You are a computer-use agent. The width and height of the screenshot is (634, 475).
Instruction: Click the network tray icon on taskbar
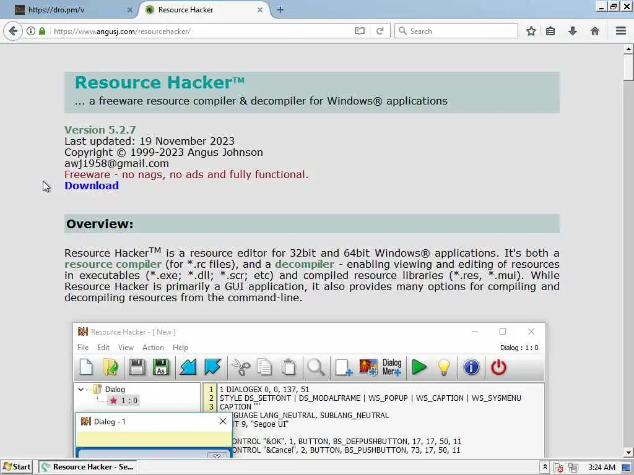(573, 468)
